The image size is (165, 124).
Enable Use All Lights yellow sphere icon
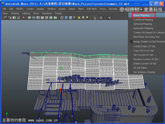point(79,17)
